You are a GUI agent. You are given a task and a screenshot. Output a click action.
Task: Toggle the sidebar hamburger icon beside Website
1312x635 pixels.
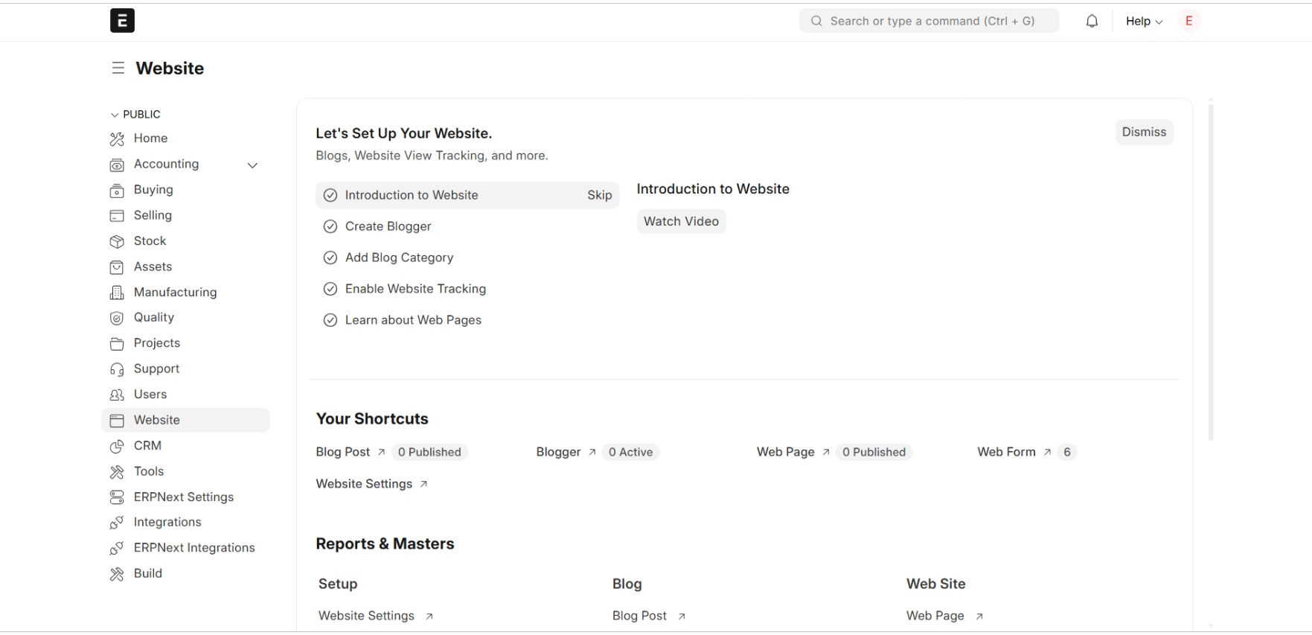(118, 68)
